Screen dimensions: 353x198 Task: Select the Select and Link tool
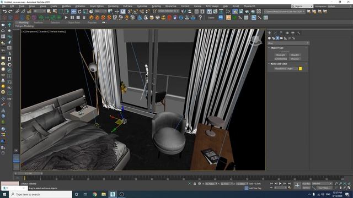17,11
